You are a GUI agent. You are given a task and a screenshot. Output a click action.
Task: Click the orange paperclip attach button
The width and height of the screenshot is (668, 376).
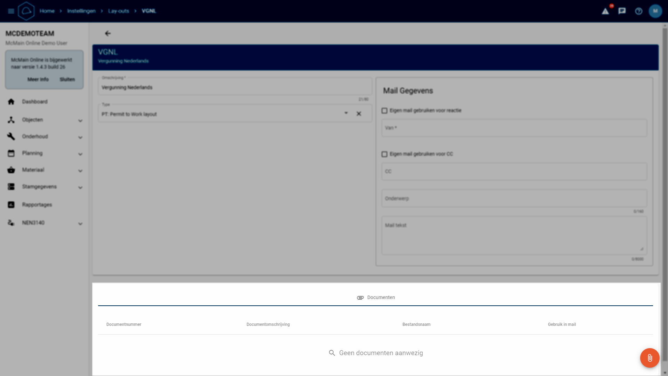[650, 358]
